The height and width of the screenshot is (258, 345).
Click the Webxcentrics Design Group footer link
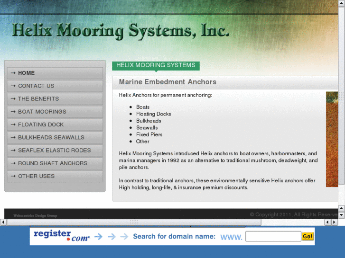coord(35,215)
